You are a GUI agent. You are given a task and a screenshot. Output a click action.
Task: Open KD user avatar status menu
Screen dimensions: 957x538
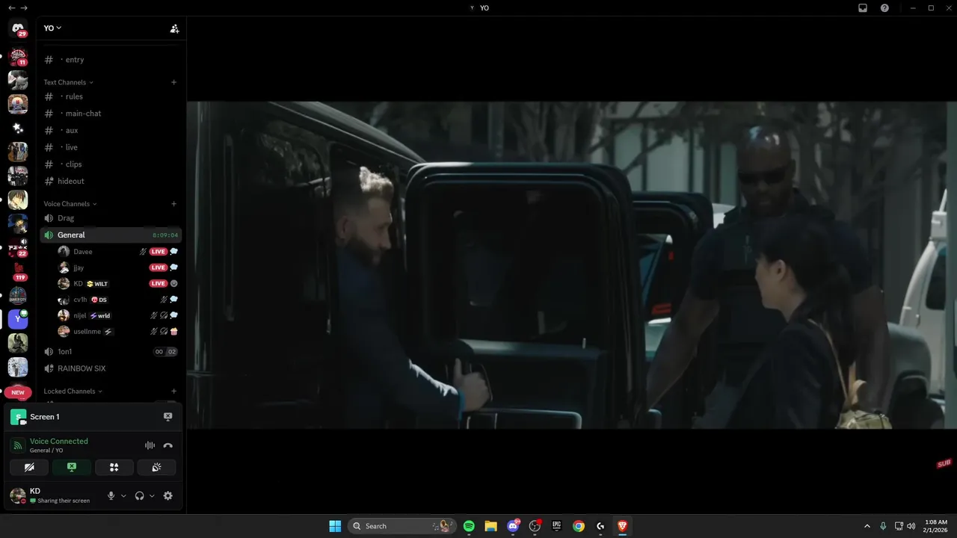[x=17, y=495]
